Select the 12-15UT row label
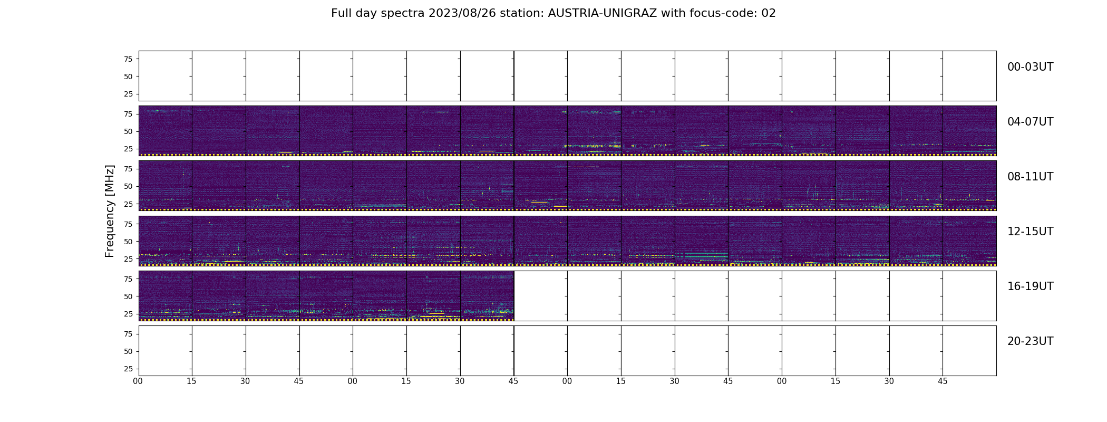The height and width of the screenshot is (422, 1107). (x=1030, y=232)
